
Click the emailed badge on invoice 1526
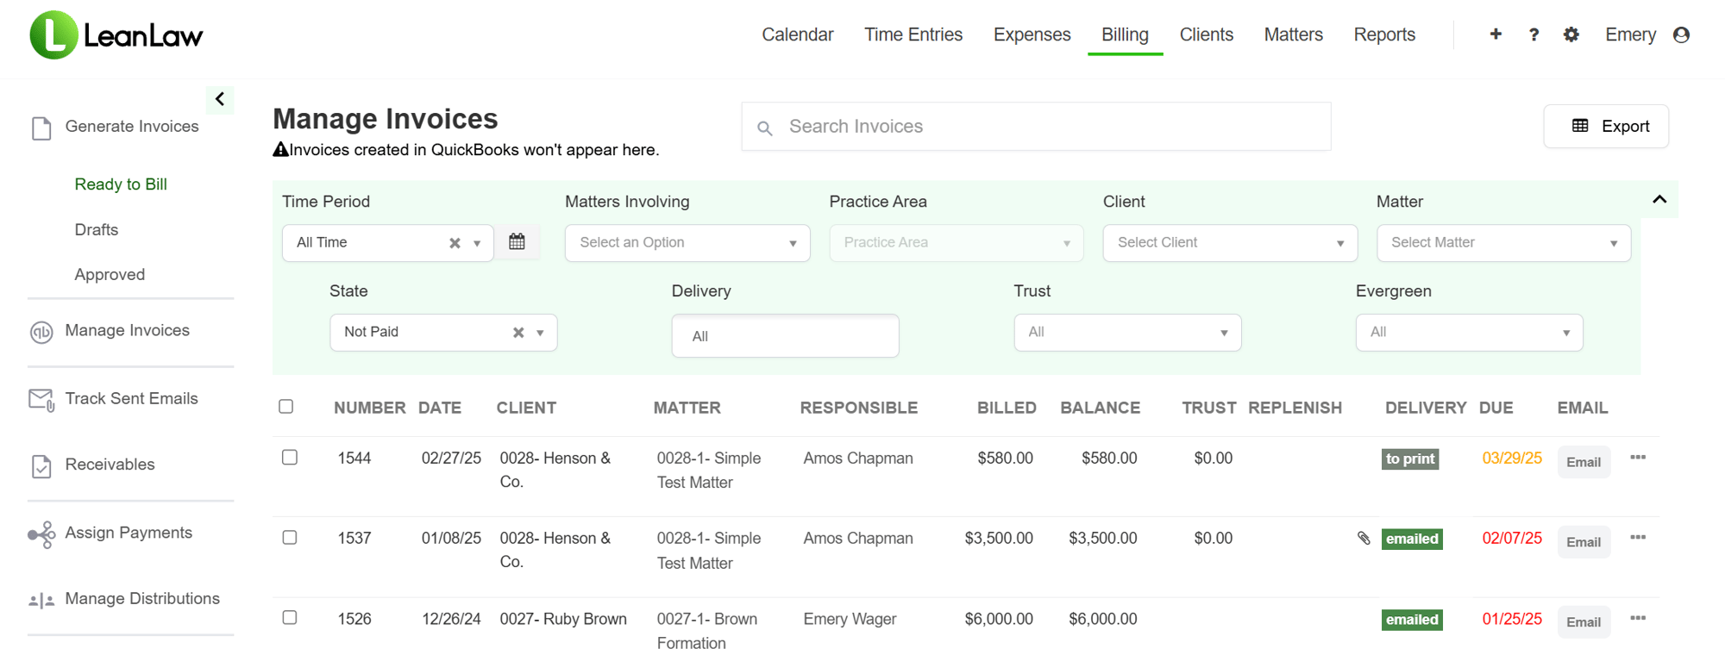click(1412, 620)
